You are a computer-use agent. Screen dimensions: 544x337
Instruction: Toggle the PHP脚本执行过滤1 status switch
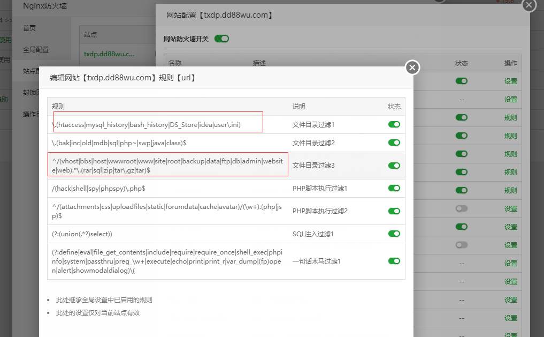pos(394,188)
